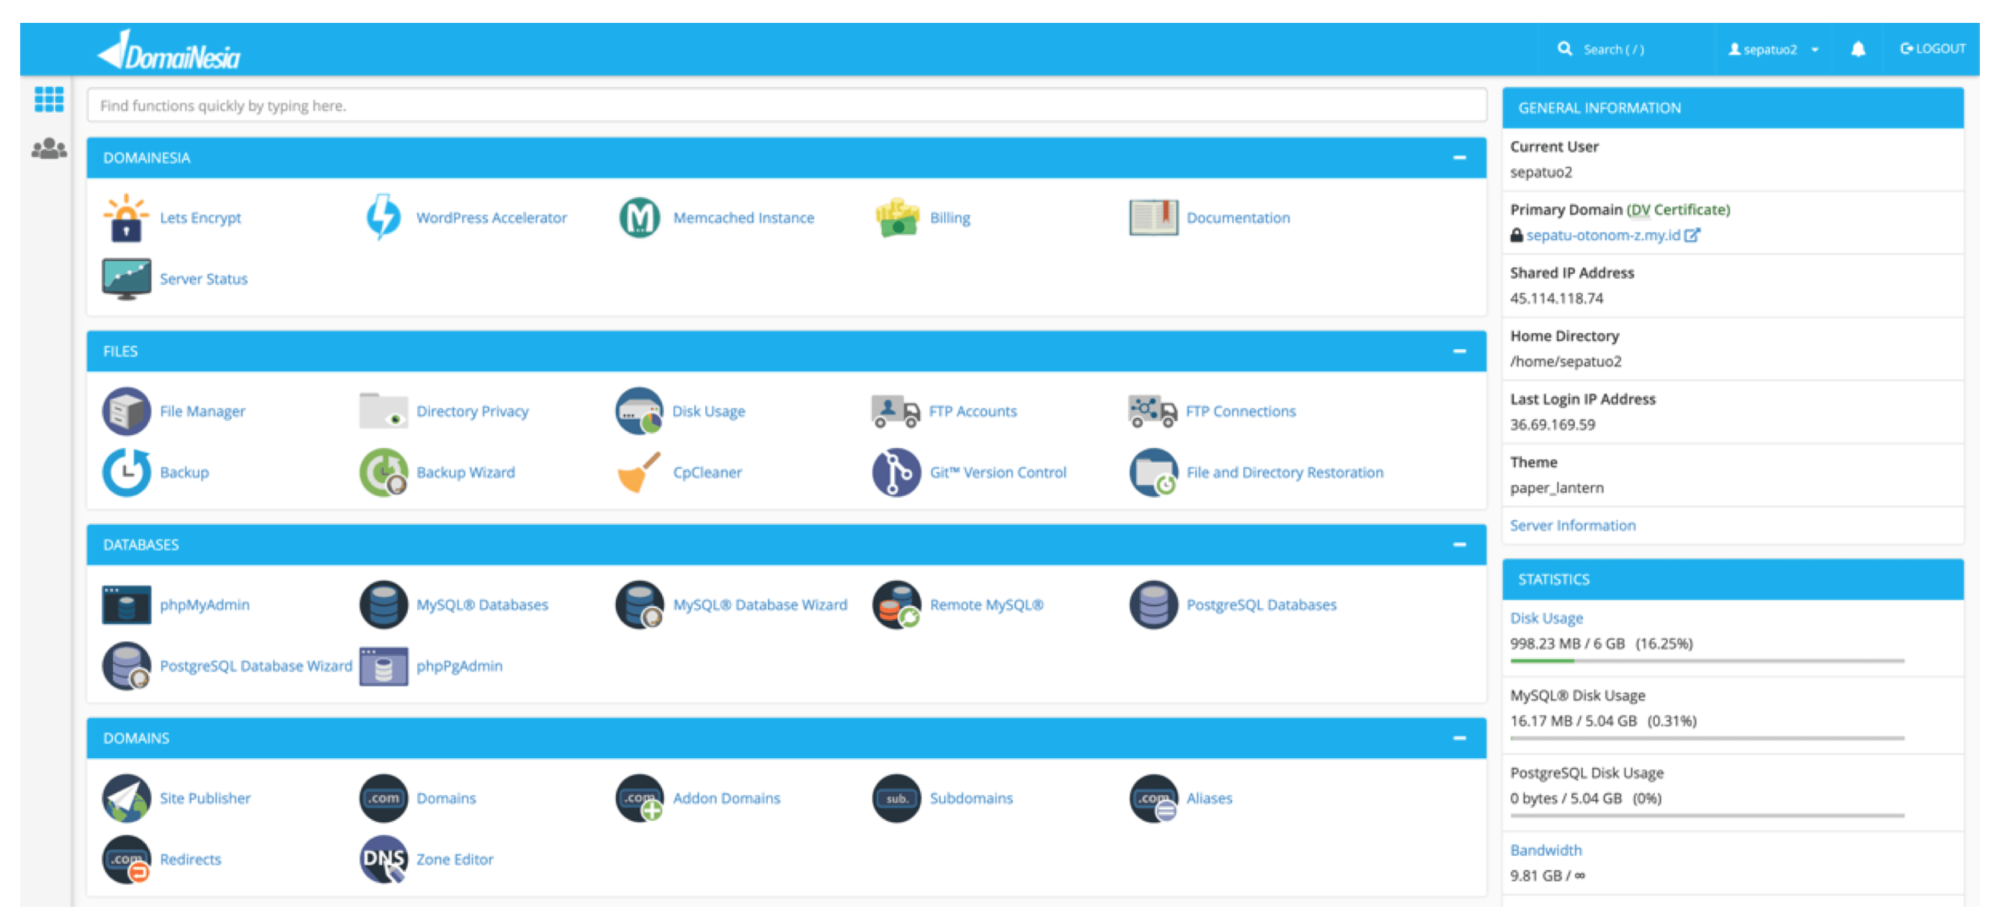
Task: Click the LOGOUT button
Action: pyautogui.click(x=1933, y=49)
